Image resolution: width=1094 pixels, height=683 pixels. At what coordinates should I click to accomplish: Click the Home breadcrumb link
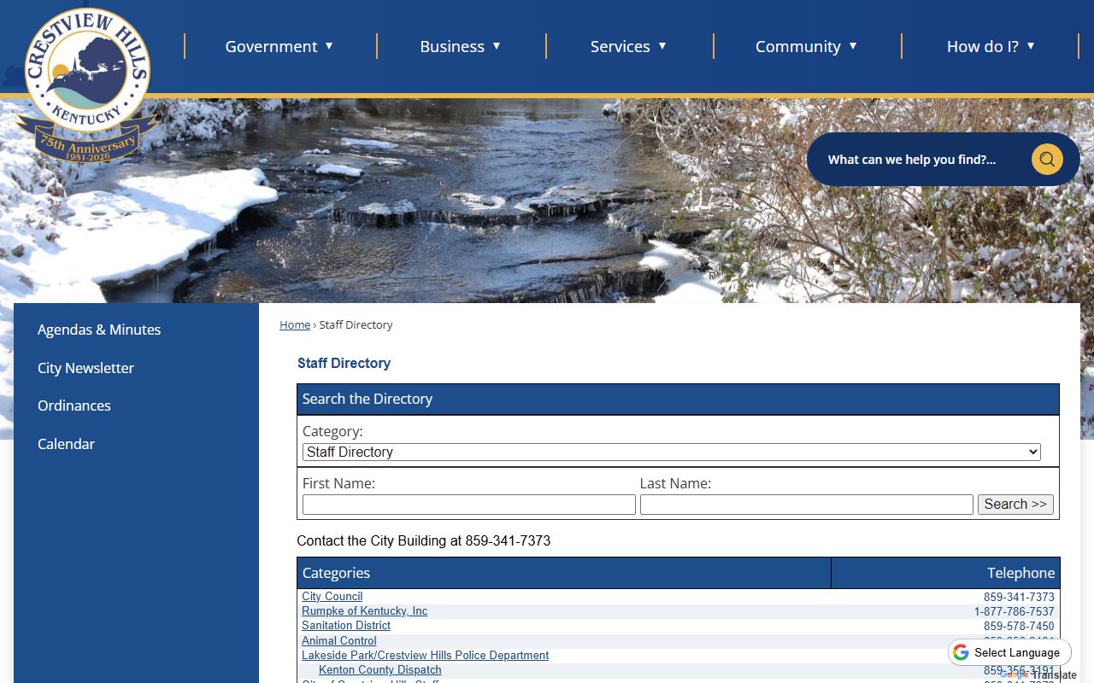[x=295, y=324]
